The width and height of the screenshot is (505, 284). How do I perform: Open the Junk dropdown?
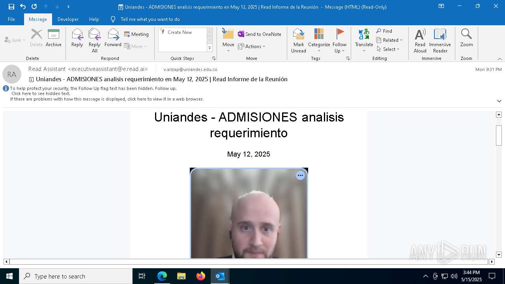tap(15, 40)
